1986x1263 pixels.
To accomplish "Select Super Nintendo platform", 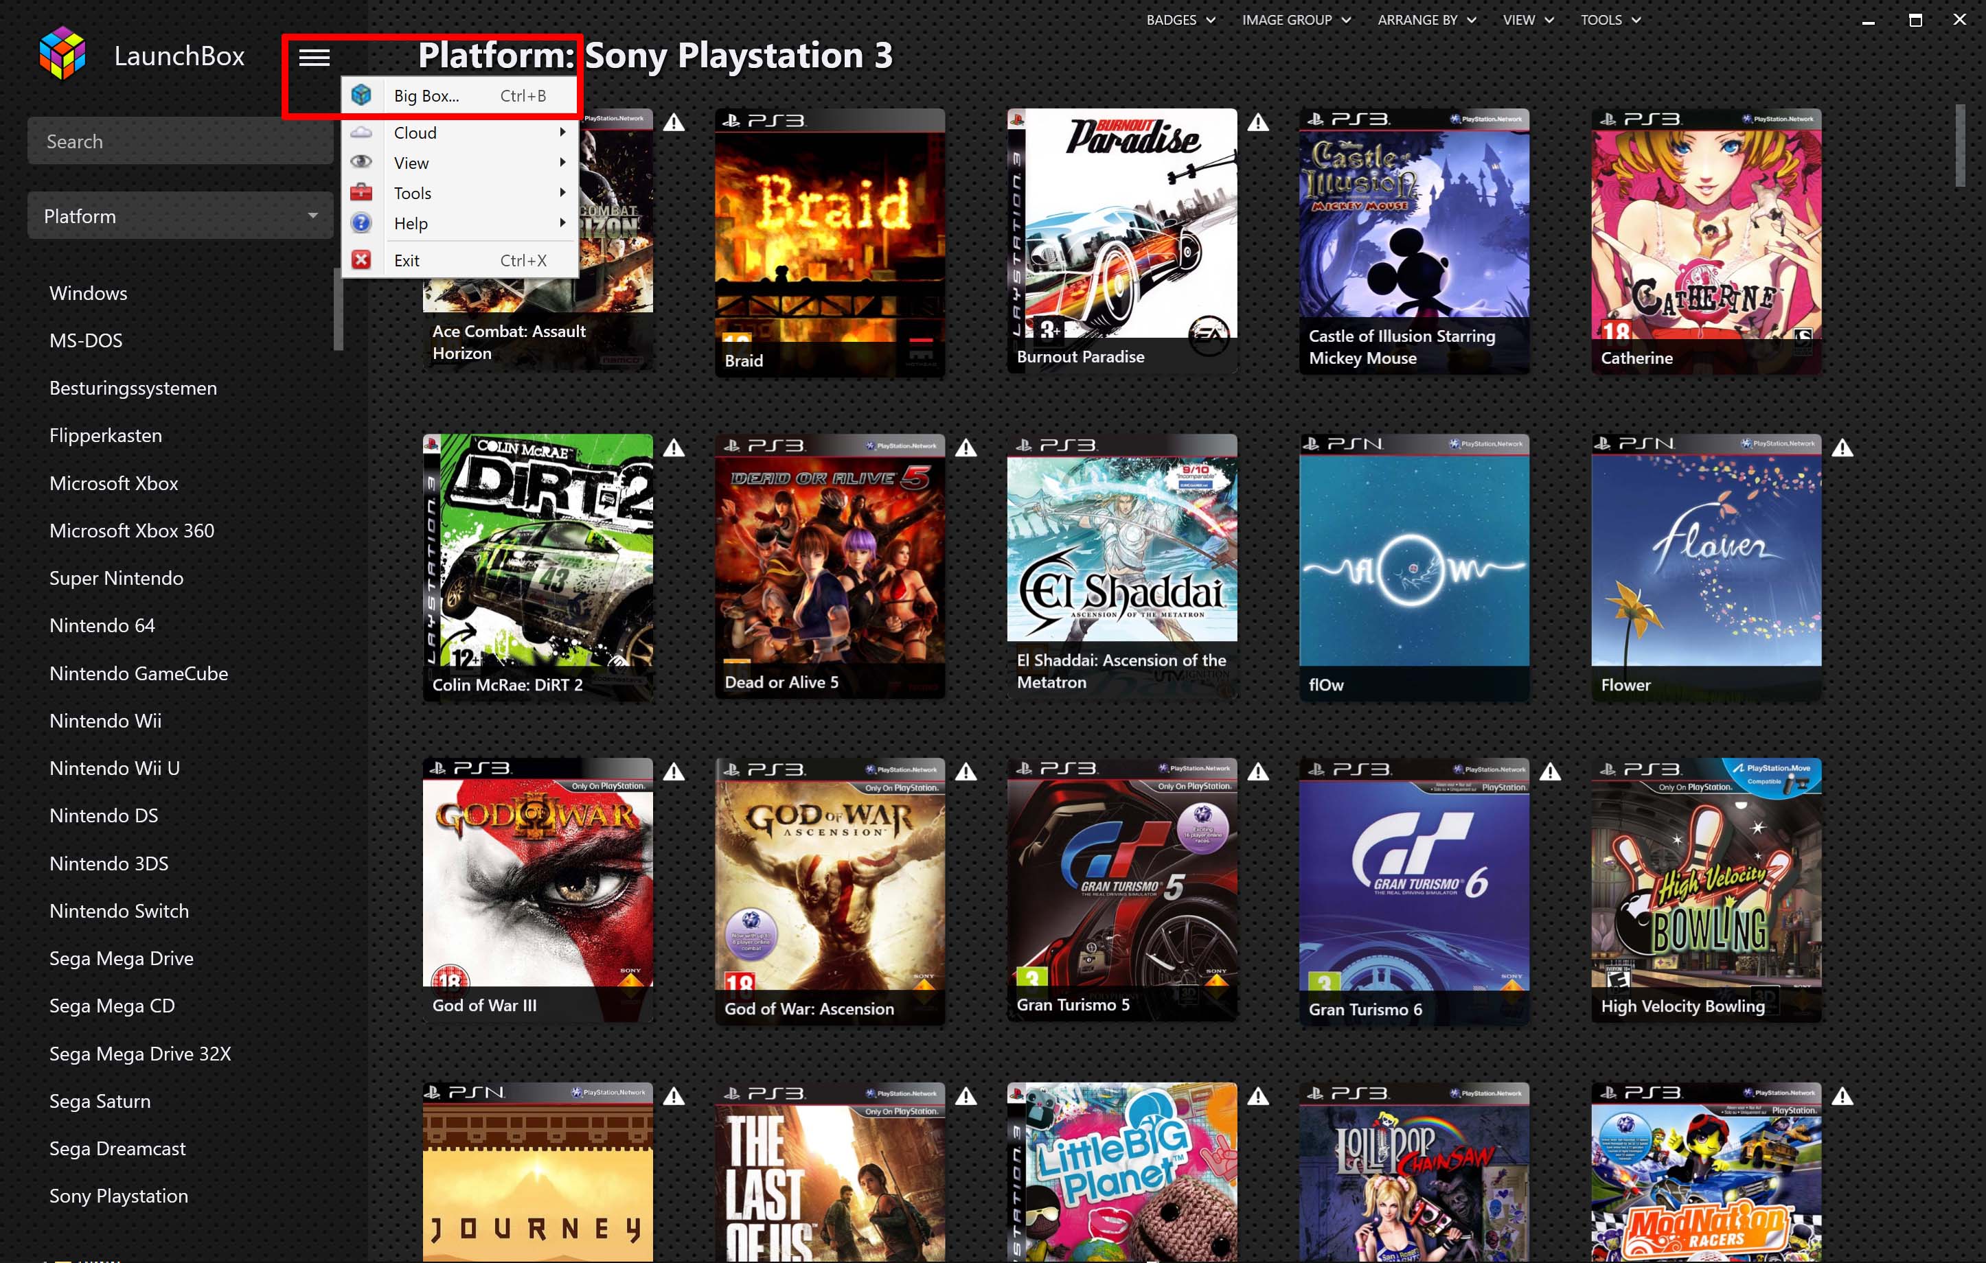I will coord(116,578).
